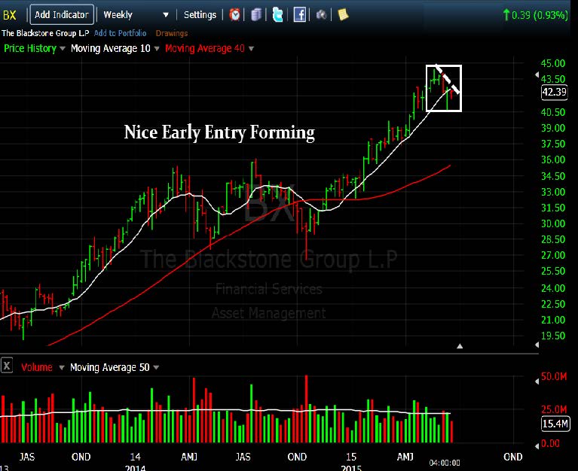Expand the Moving Average 50 dropdown arrow

pos(156,368)
